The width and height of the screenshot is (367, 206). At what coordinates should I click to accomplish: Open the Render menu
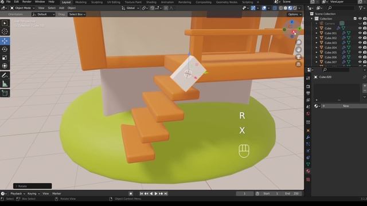(27, 2)
